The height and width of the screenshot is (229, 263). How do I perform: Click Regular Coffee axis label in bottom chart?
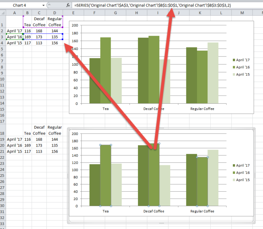202,211
